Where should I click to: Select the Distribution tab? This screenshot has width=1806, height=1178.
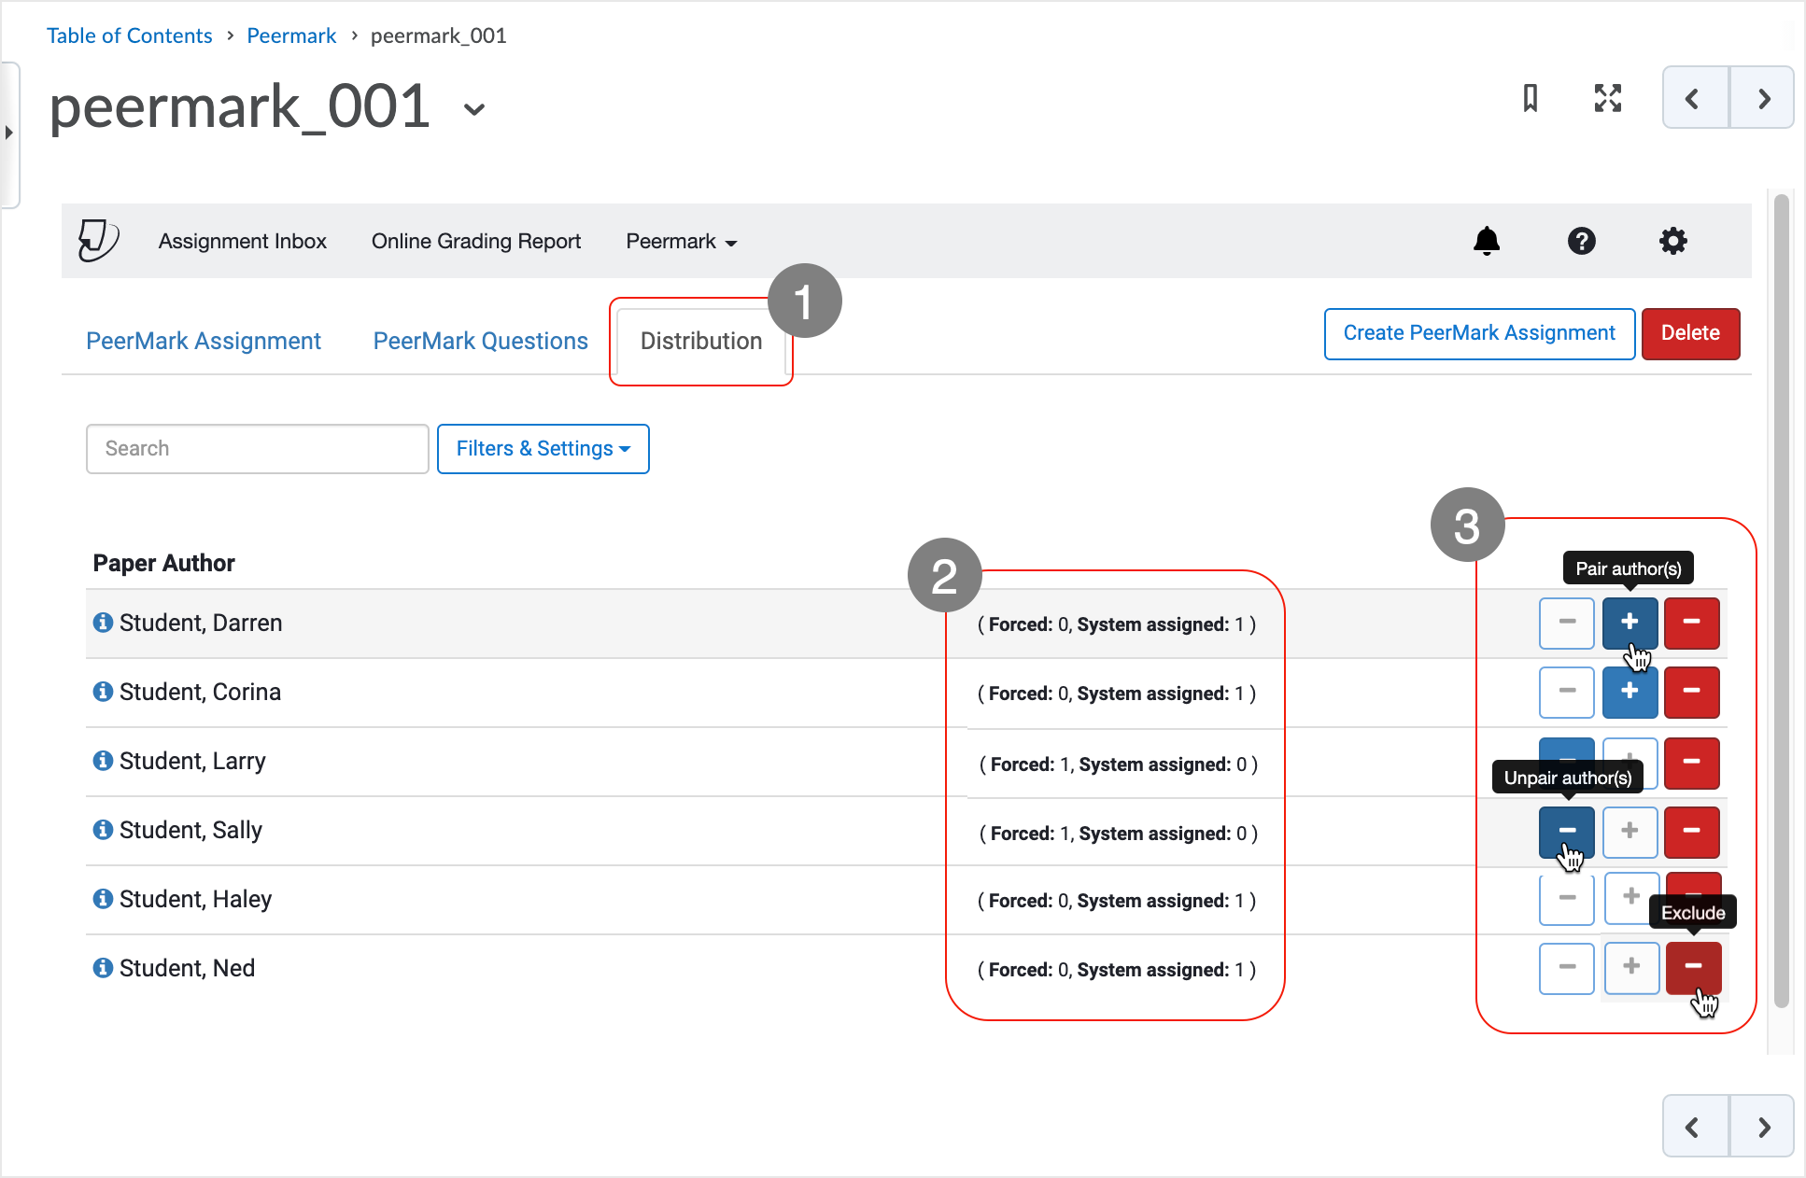(x=701, y=341)
